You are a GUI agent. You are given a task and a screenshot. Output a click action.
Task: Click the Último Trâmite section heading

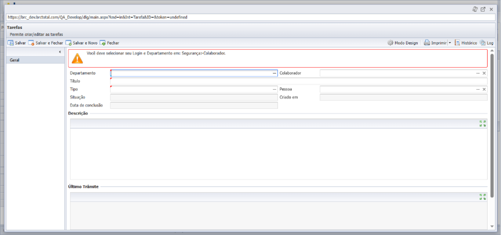[83, 186]
